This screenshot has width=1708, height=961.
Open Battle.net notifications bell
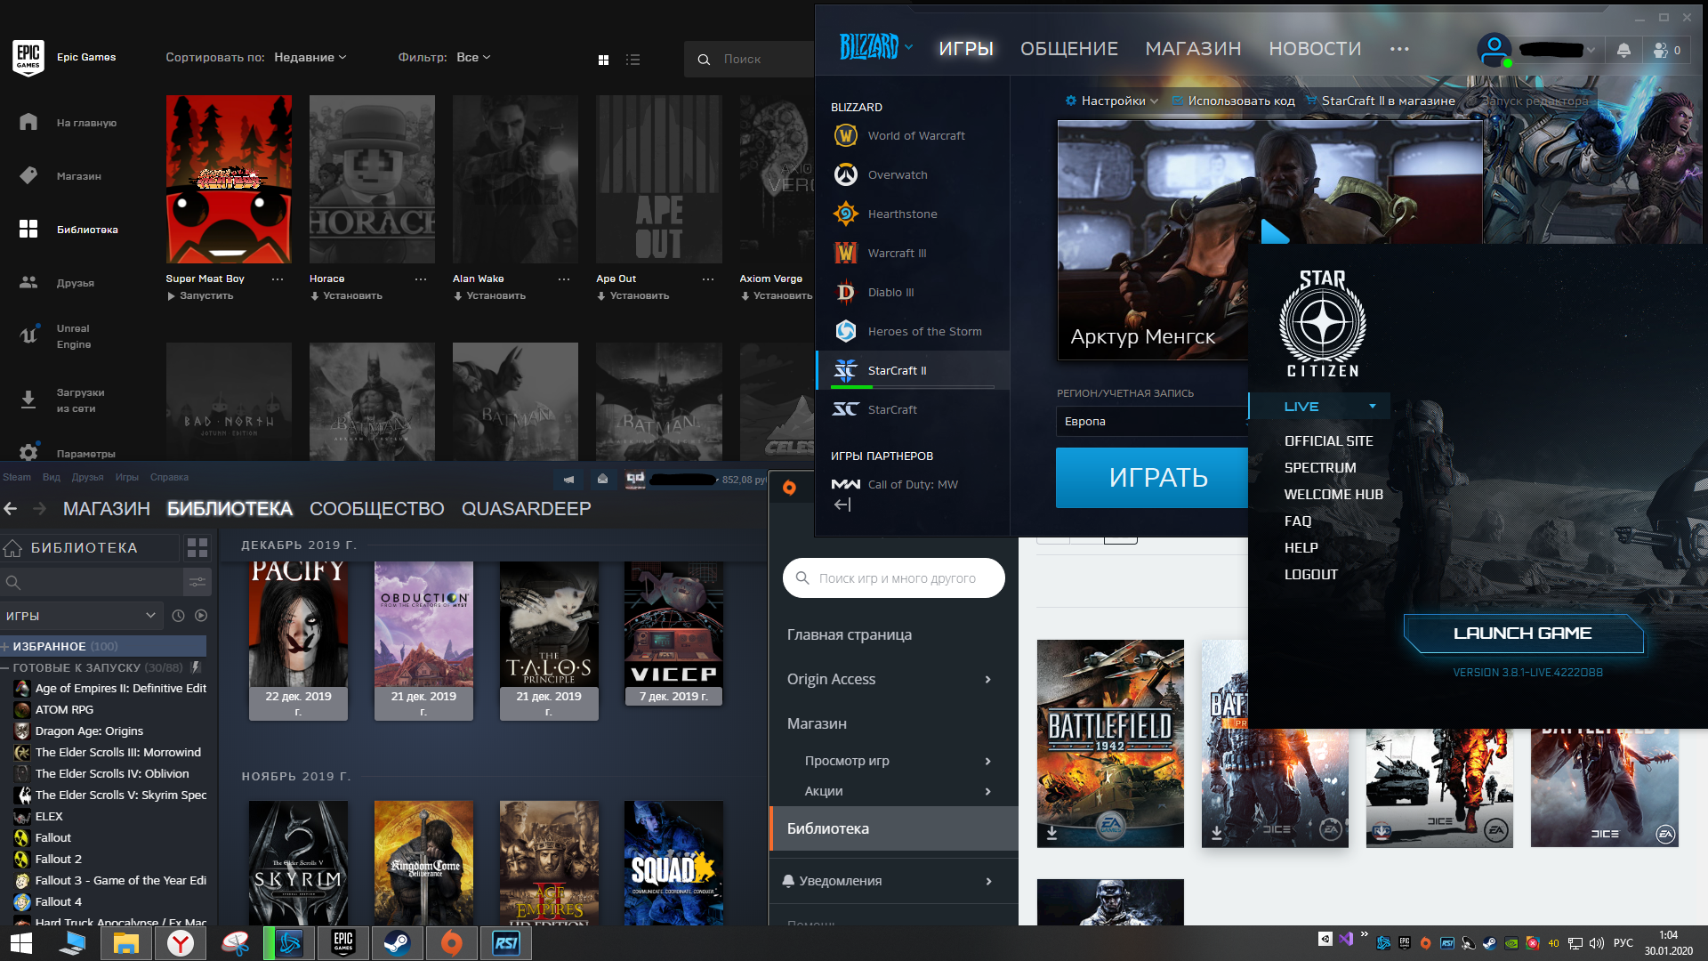(1623, 50)
